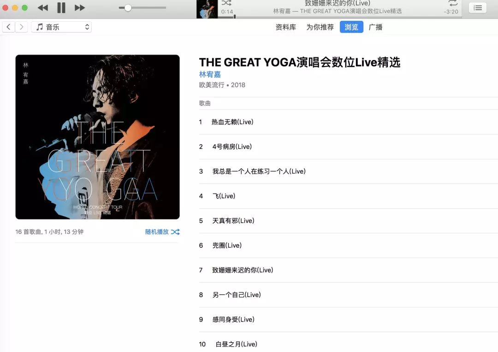
Task: Toggle repeat mode icon
Action: point(453,3)
